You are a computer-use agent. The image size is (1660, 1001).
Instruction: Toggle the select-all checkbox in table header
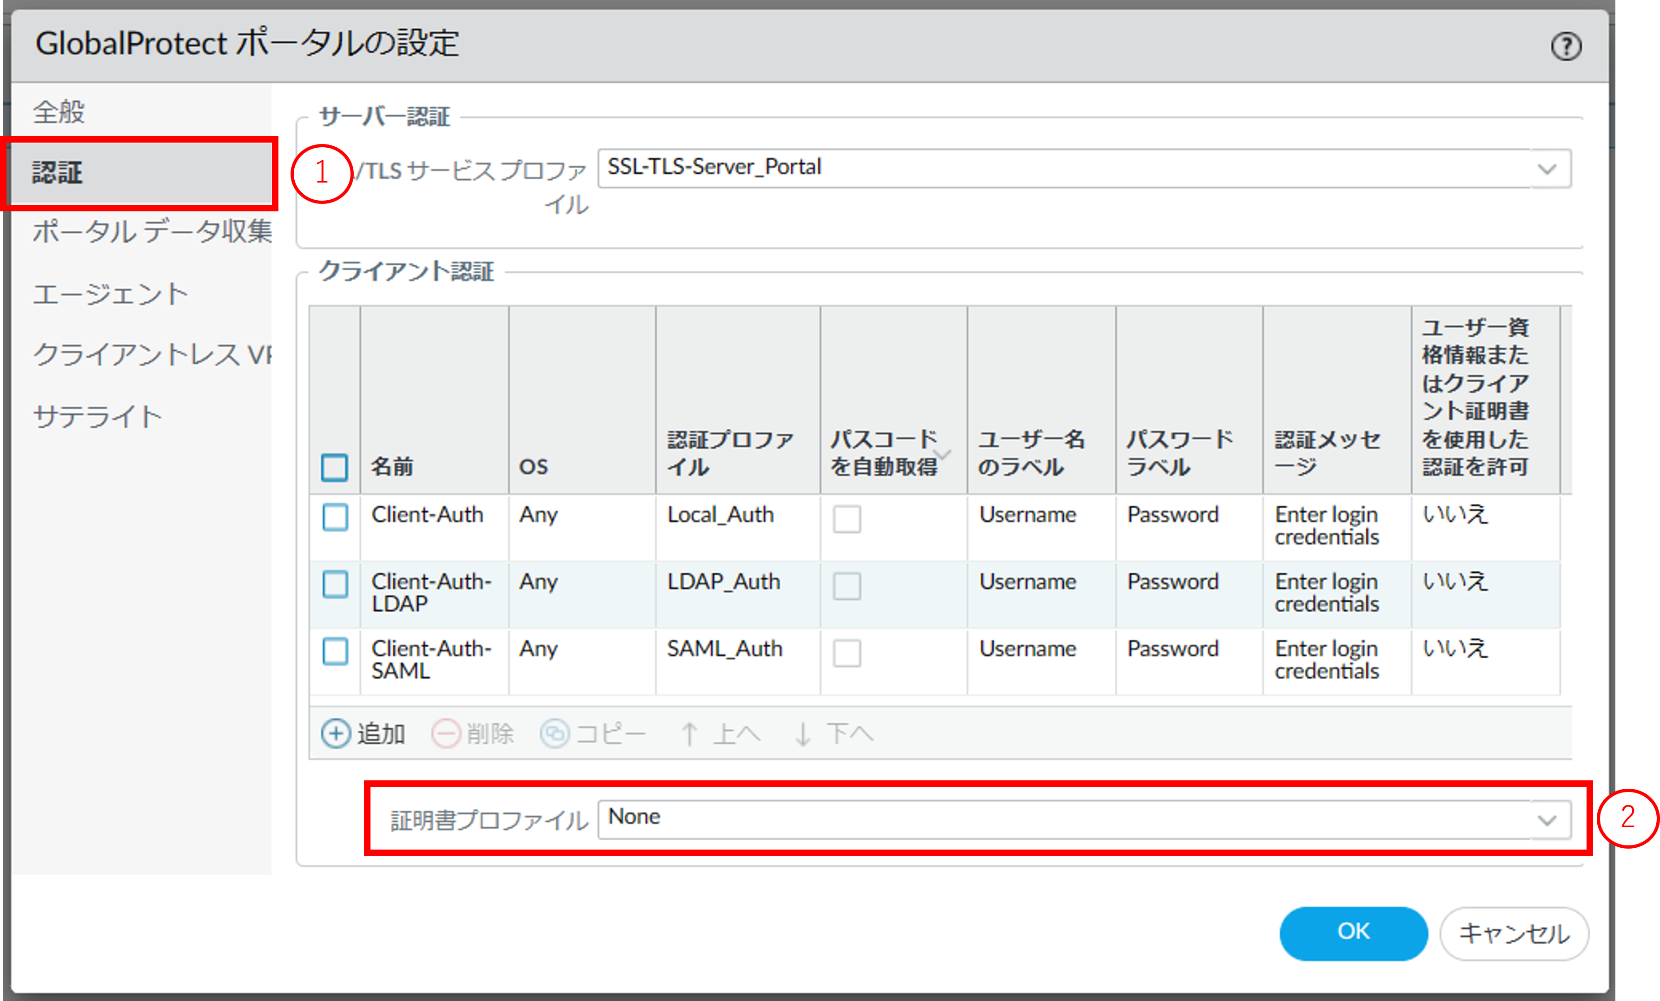334,467
